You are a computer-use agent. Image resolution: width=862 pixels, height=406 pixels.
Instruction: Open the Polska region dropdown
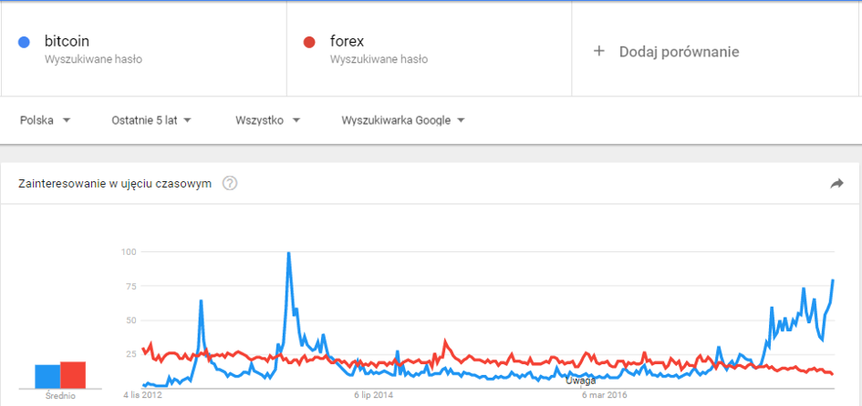click(x=46, y=120)
